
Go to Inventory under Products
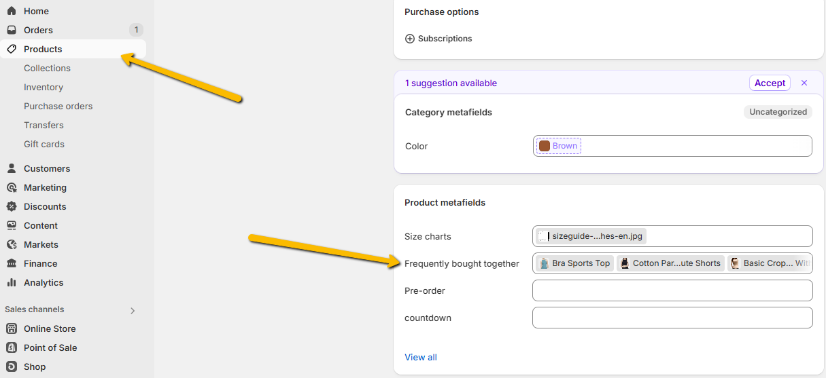click(44, 87)
